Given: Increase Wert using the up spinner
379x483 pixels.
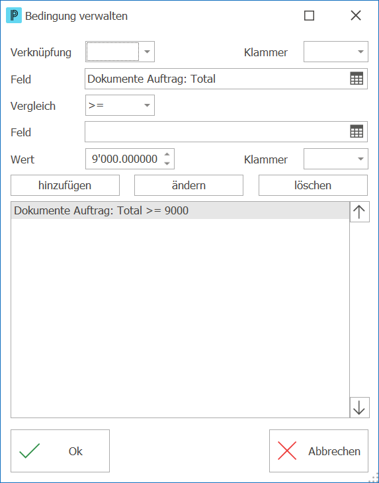Looking at the screenshot, I should [167, 155].
